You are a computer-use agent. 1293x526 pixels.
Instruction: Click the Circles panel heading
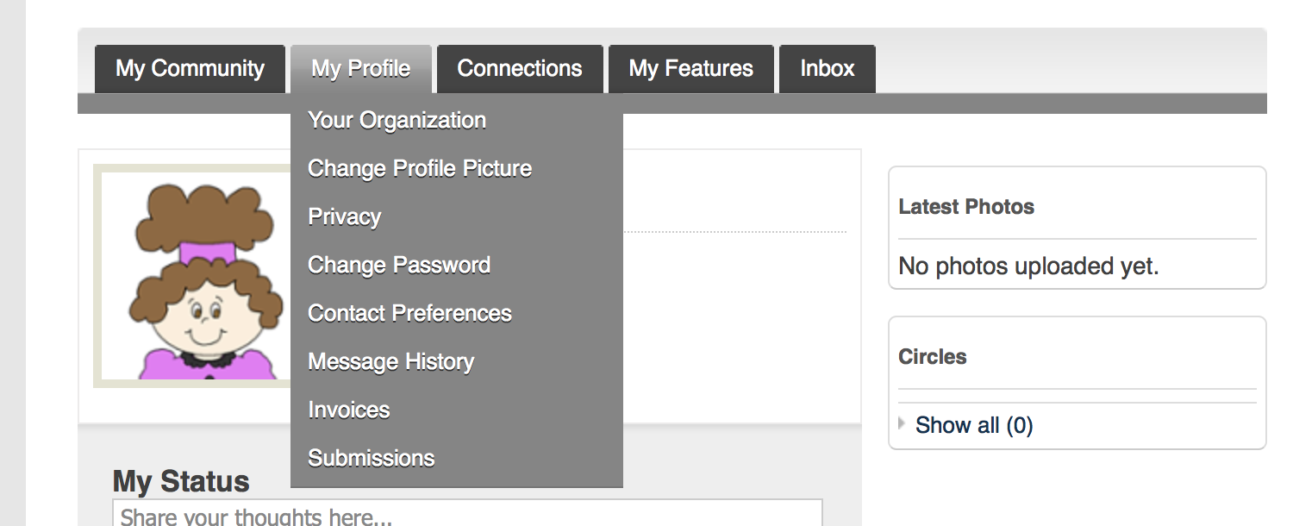[933, 357]
